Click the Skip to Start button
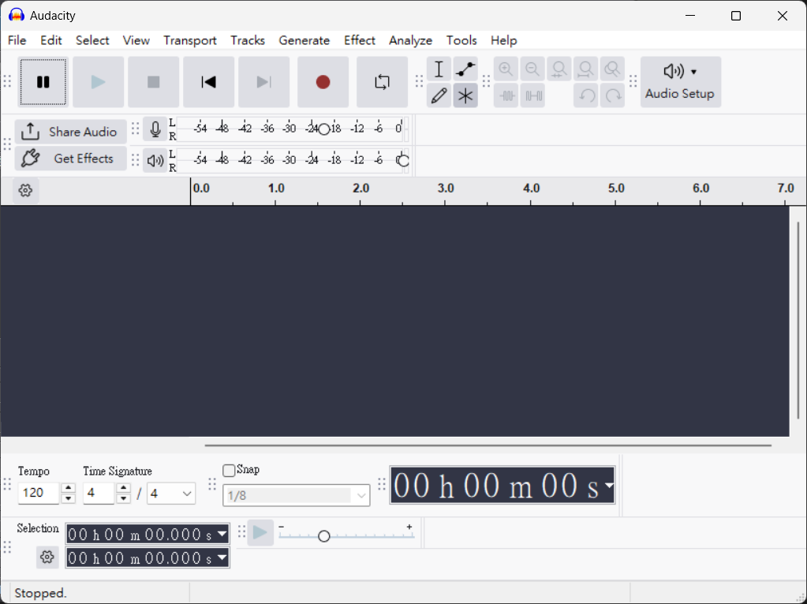807x604 pixels. [x=208, y=82]
